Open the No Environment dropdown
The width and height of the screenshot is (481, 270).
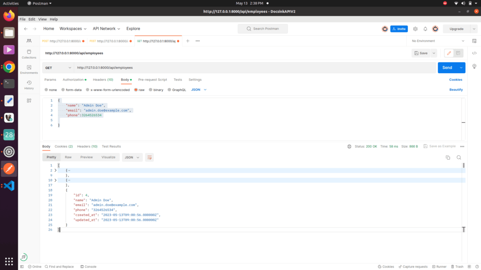(x=432, y=41)
